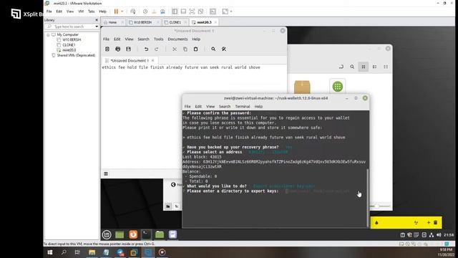Open Linux Mint start menu button
The height and width of the screenshot is (258, 458).
[x=107, y=234]
